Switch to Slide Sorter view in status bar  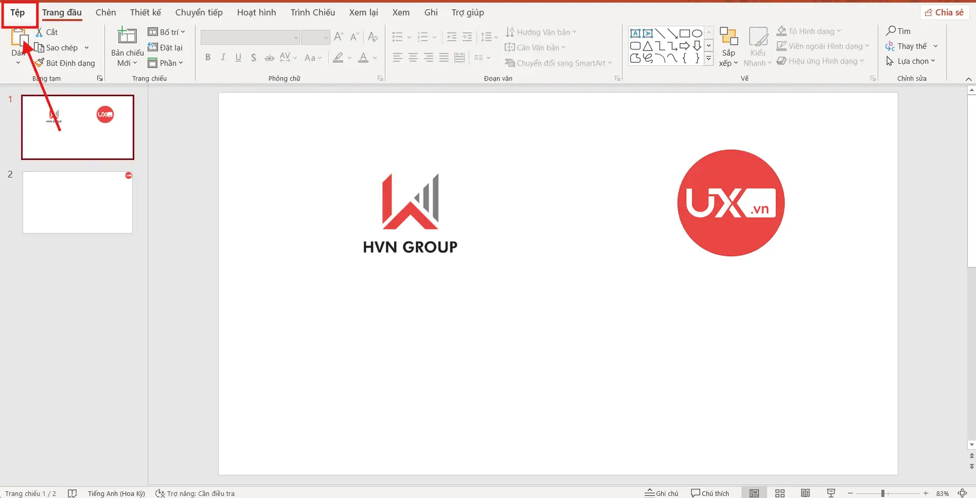point(780,493)
